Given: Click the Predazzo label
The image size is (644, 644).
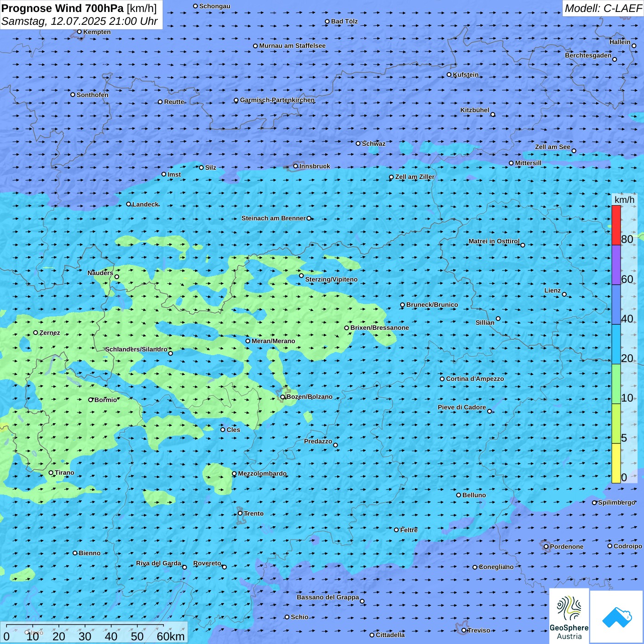Looking at the screenshot, I should click(x=318, y=441).
